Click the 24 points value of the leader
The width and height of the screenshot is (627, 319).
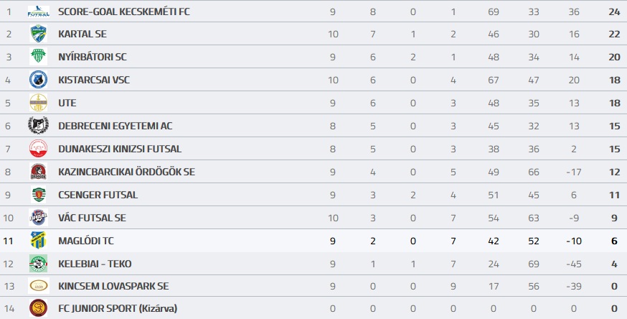click(614, 11)
